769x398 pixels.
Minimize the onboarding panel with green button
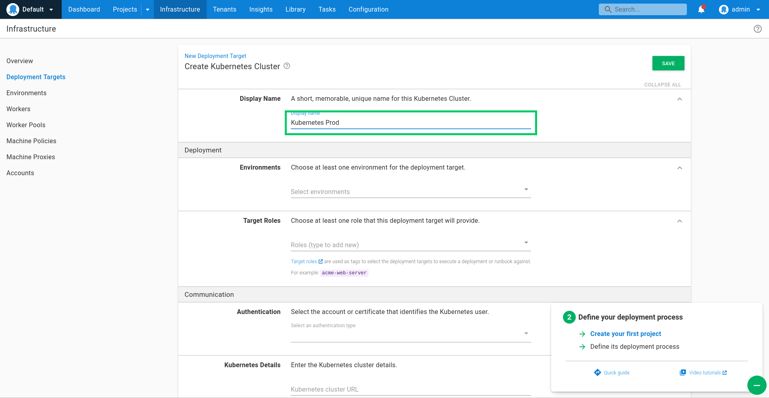coord(757,385)
